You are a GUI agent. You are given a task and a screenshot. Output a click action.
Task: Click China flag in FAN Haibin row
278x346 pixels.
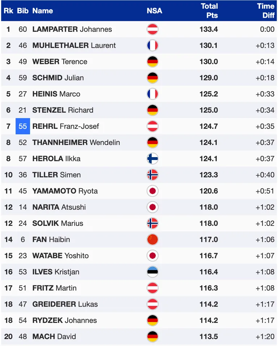point(152,240)
